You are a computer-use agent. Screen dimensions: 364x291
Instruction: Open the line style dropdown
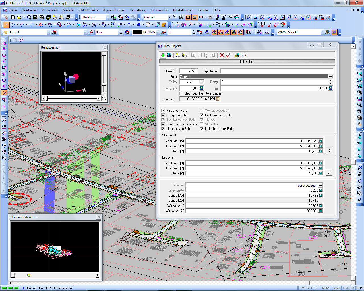coord(85,32)
